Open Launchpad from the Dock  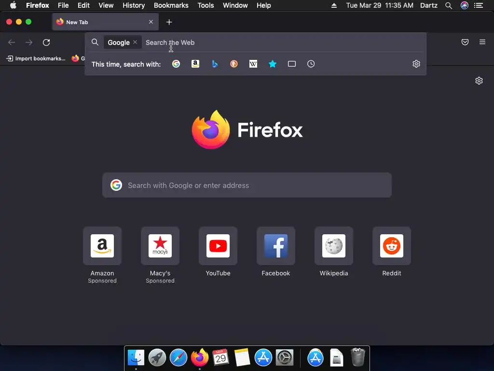pos(157,357)
